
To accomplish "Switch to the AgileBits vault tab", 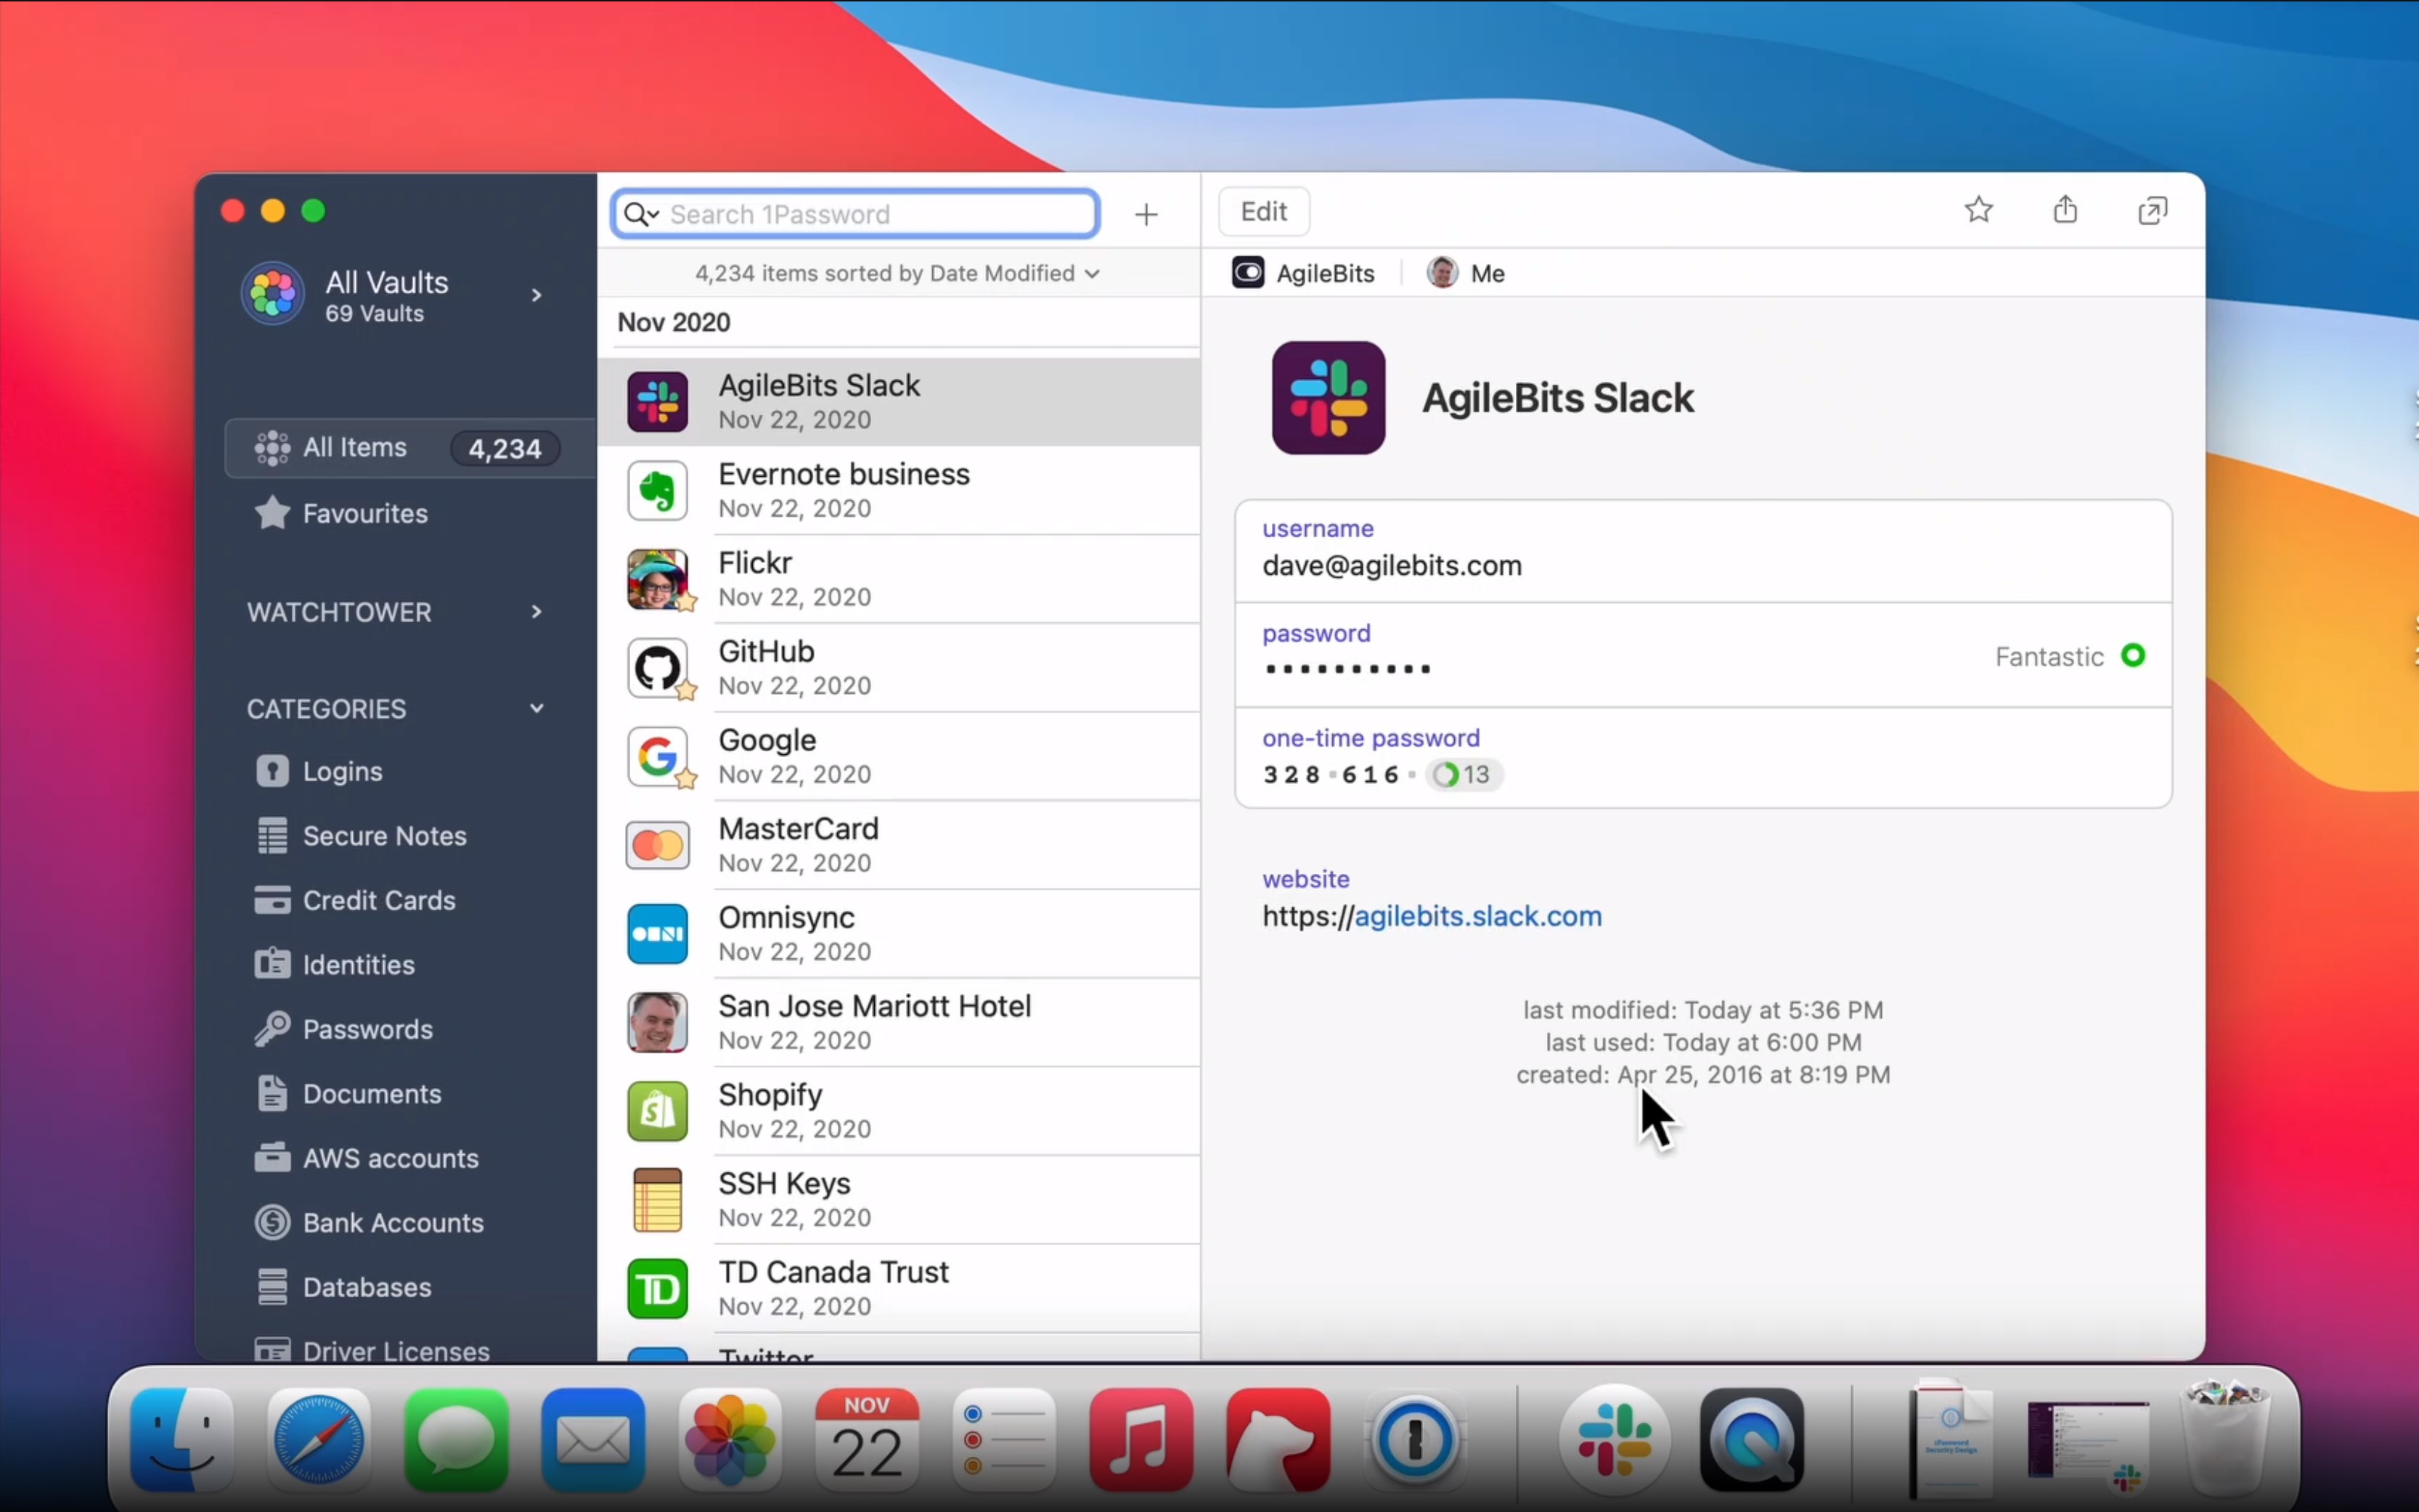I will [x=1302, y=273].
